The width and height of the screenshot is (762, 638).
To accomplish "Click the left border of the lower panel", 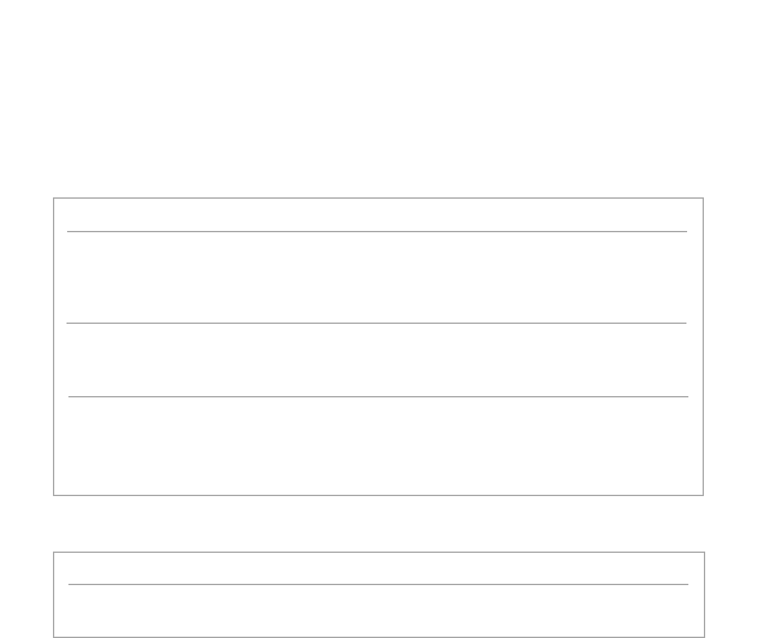I will [x=54, y=594].
